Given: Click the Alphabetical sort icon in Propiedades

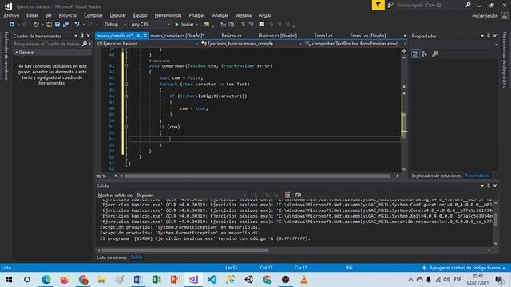Looking at the screenshot, I should click(424, 54).
